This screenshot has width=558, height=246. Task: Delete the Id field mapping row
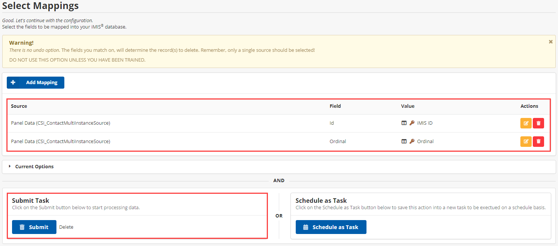538,123
